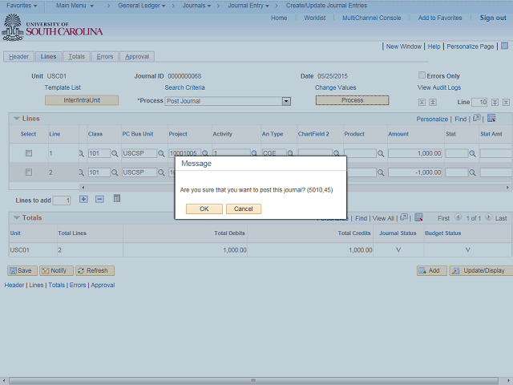Click the Refresh button
The height and width of the screenshot is (385, 513).
[x=95, y=271]
